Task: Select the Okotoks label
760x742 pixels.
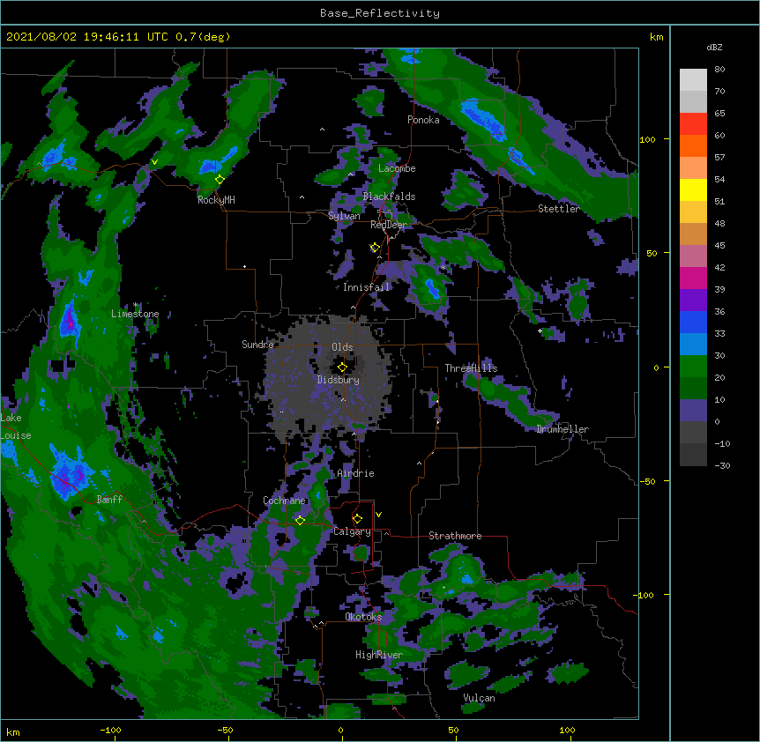Action: click(x=363, y=617)
